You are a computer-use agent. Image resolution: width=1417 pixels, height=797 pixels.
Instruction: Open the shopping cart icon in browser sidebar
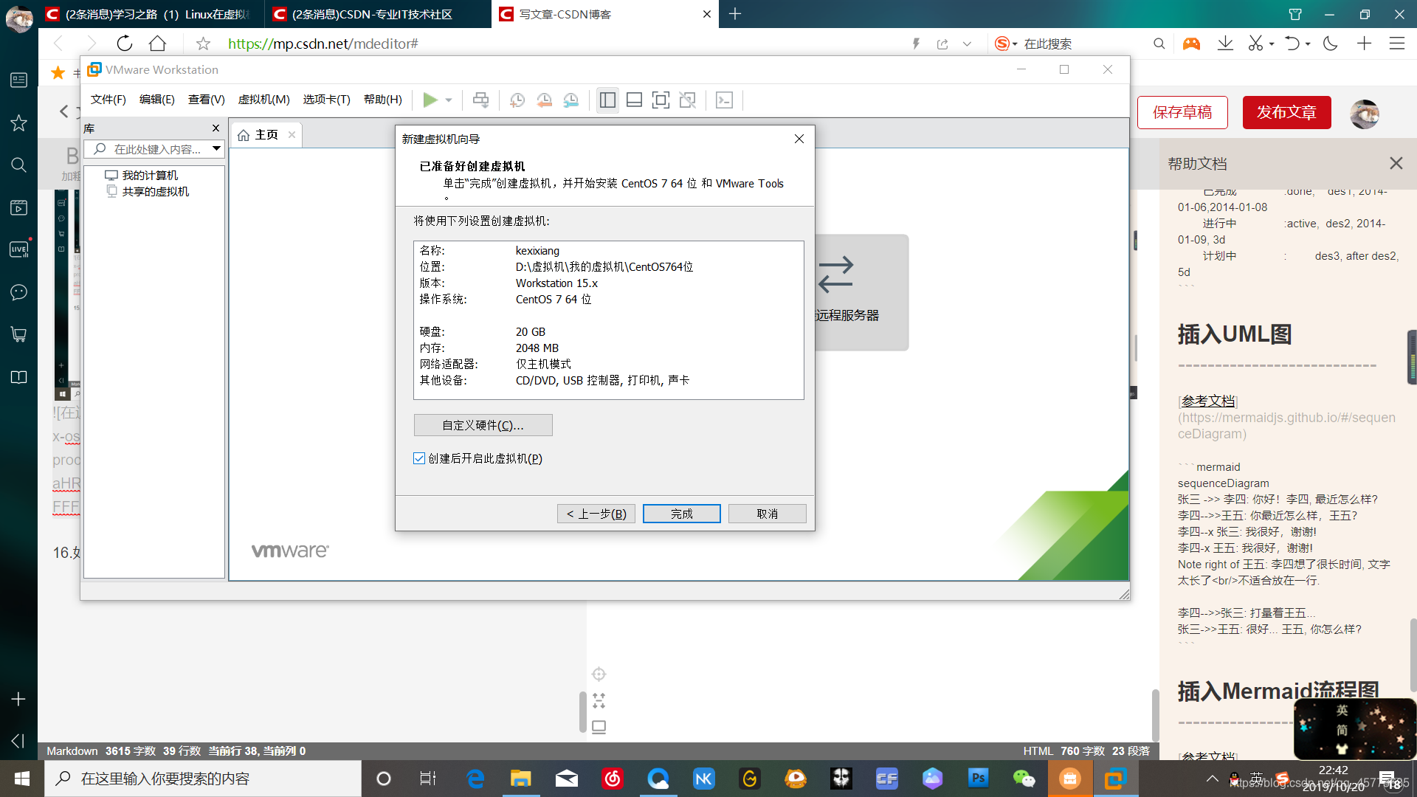[18, 334]
